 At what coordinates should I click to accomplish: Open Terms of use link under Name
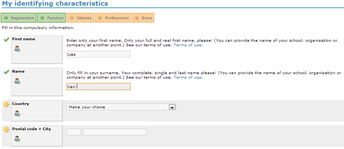(x=188, y=78)
